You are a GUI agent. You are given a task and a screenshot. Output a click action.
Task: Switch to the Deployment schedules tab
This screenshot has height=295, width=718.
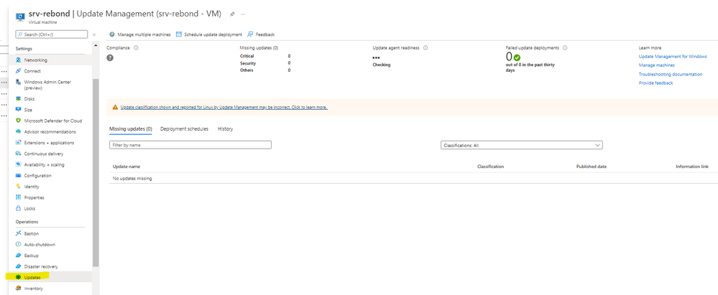(x=184, y=129)
